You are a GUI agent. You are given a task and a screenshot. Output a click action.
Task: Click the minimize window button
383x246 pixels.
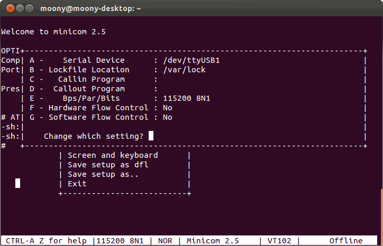point(20,8)
